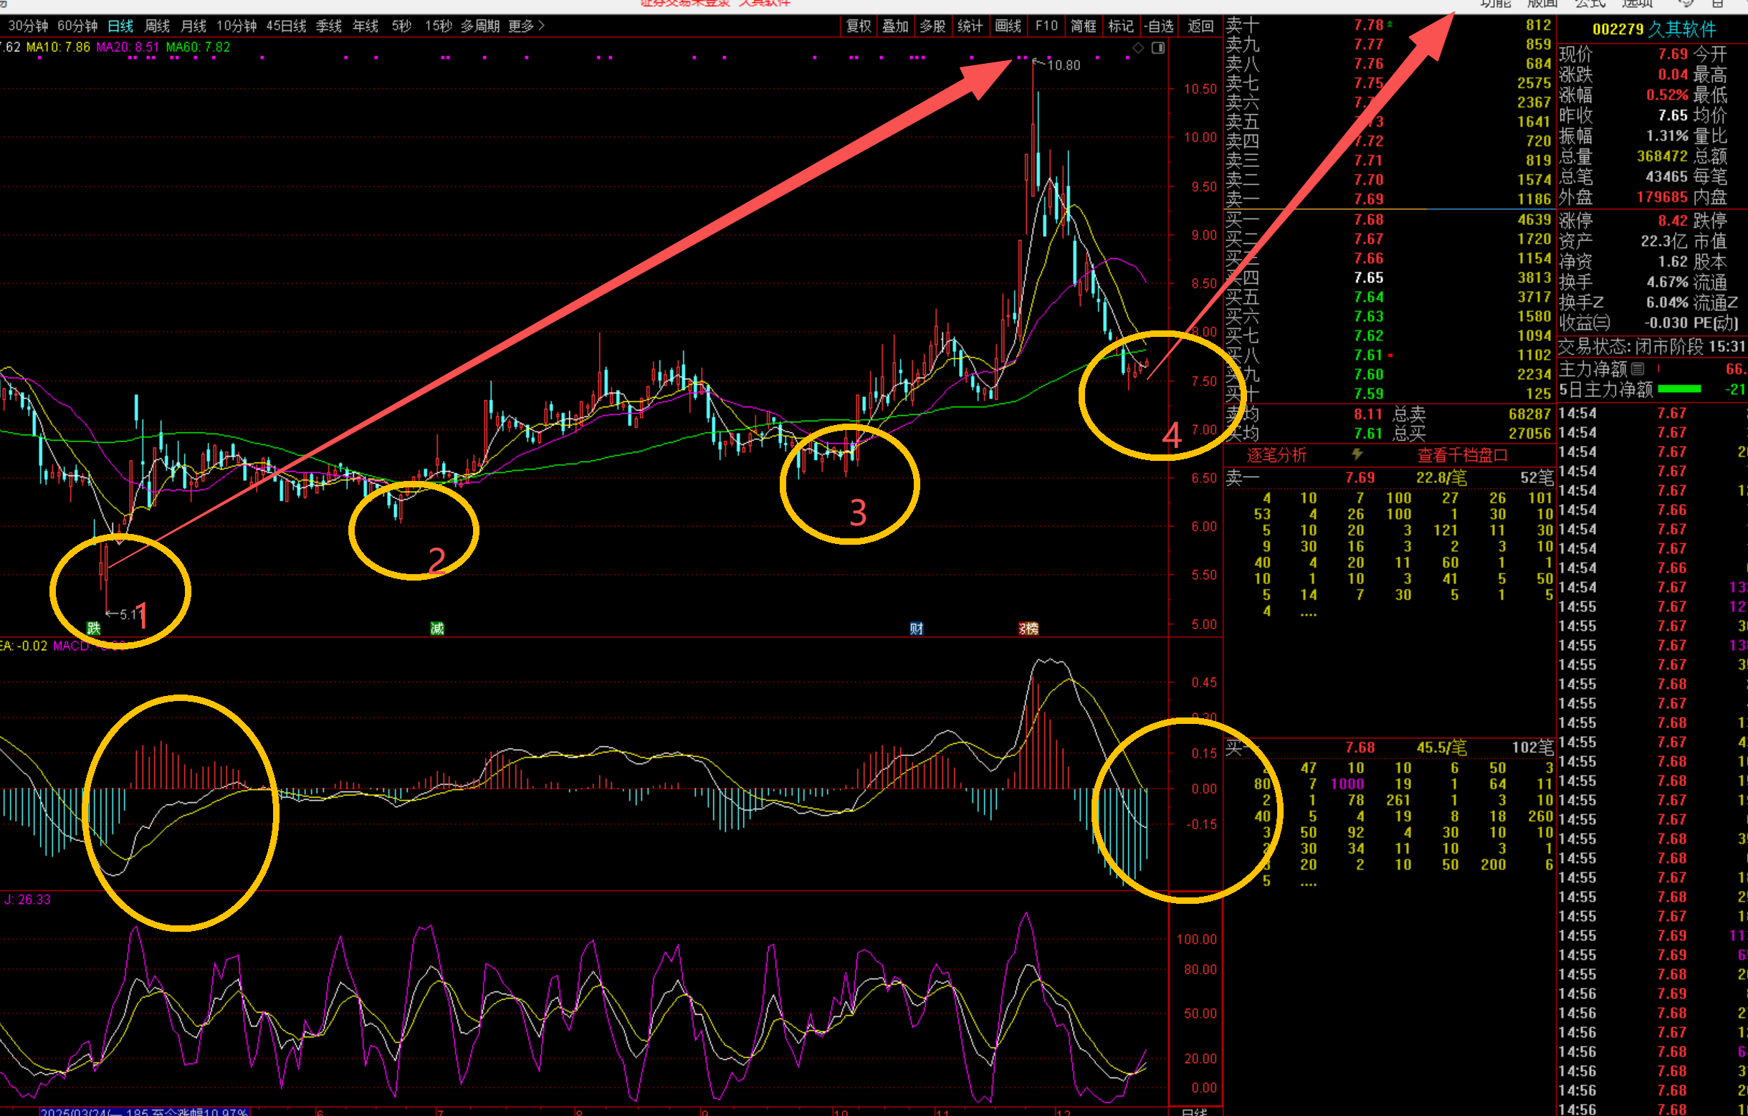
Task: Open the list icon next to 主力净额
Action: pos(1638,369)
